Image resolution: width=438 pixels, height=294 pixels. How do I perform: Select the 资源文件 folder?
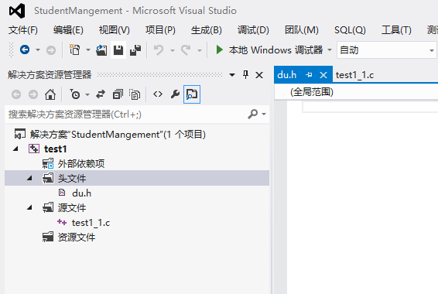[77, 238]
